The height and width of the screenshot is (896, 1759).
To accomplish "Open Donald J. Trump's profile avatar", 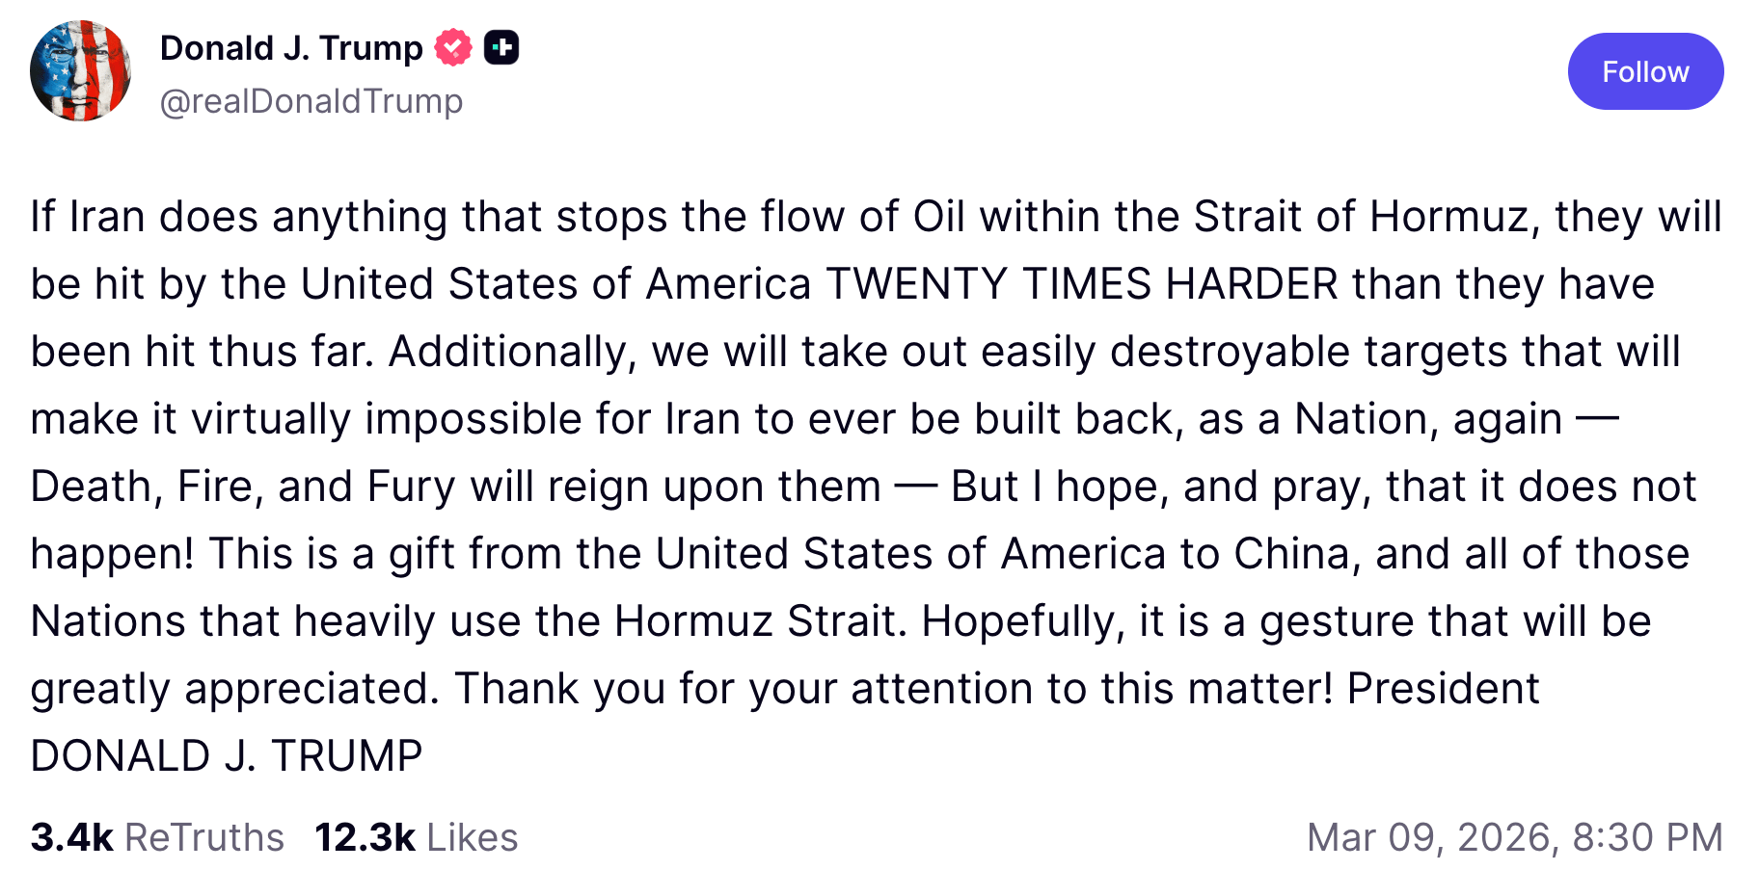I will point(81,70).
